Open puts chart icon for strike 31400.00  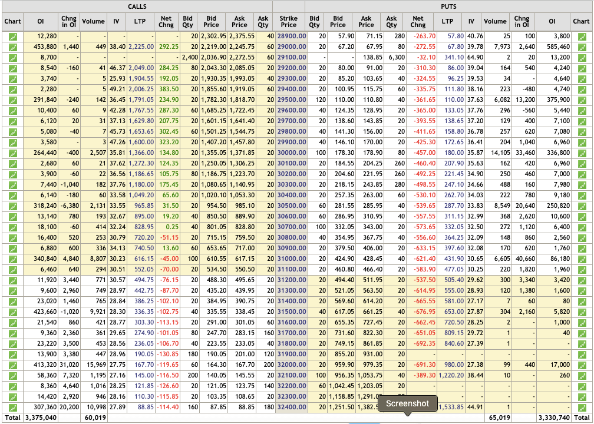point(582,302)
